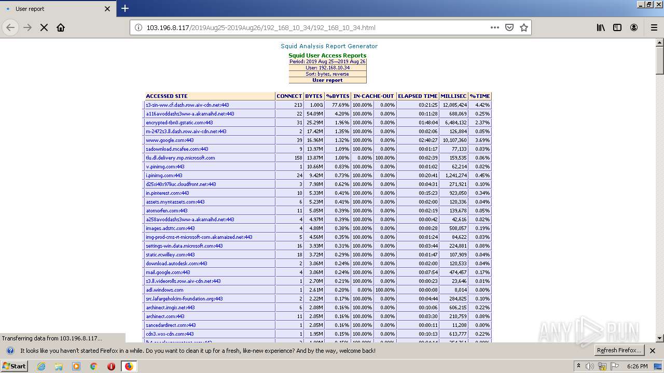Show sidebars button

pos(617,27)
